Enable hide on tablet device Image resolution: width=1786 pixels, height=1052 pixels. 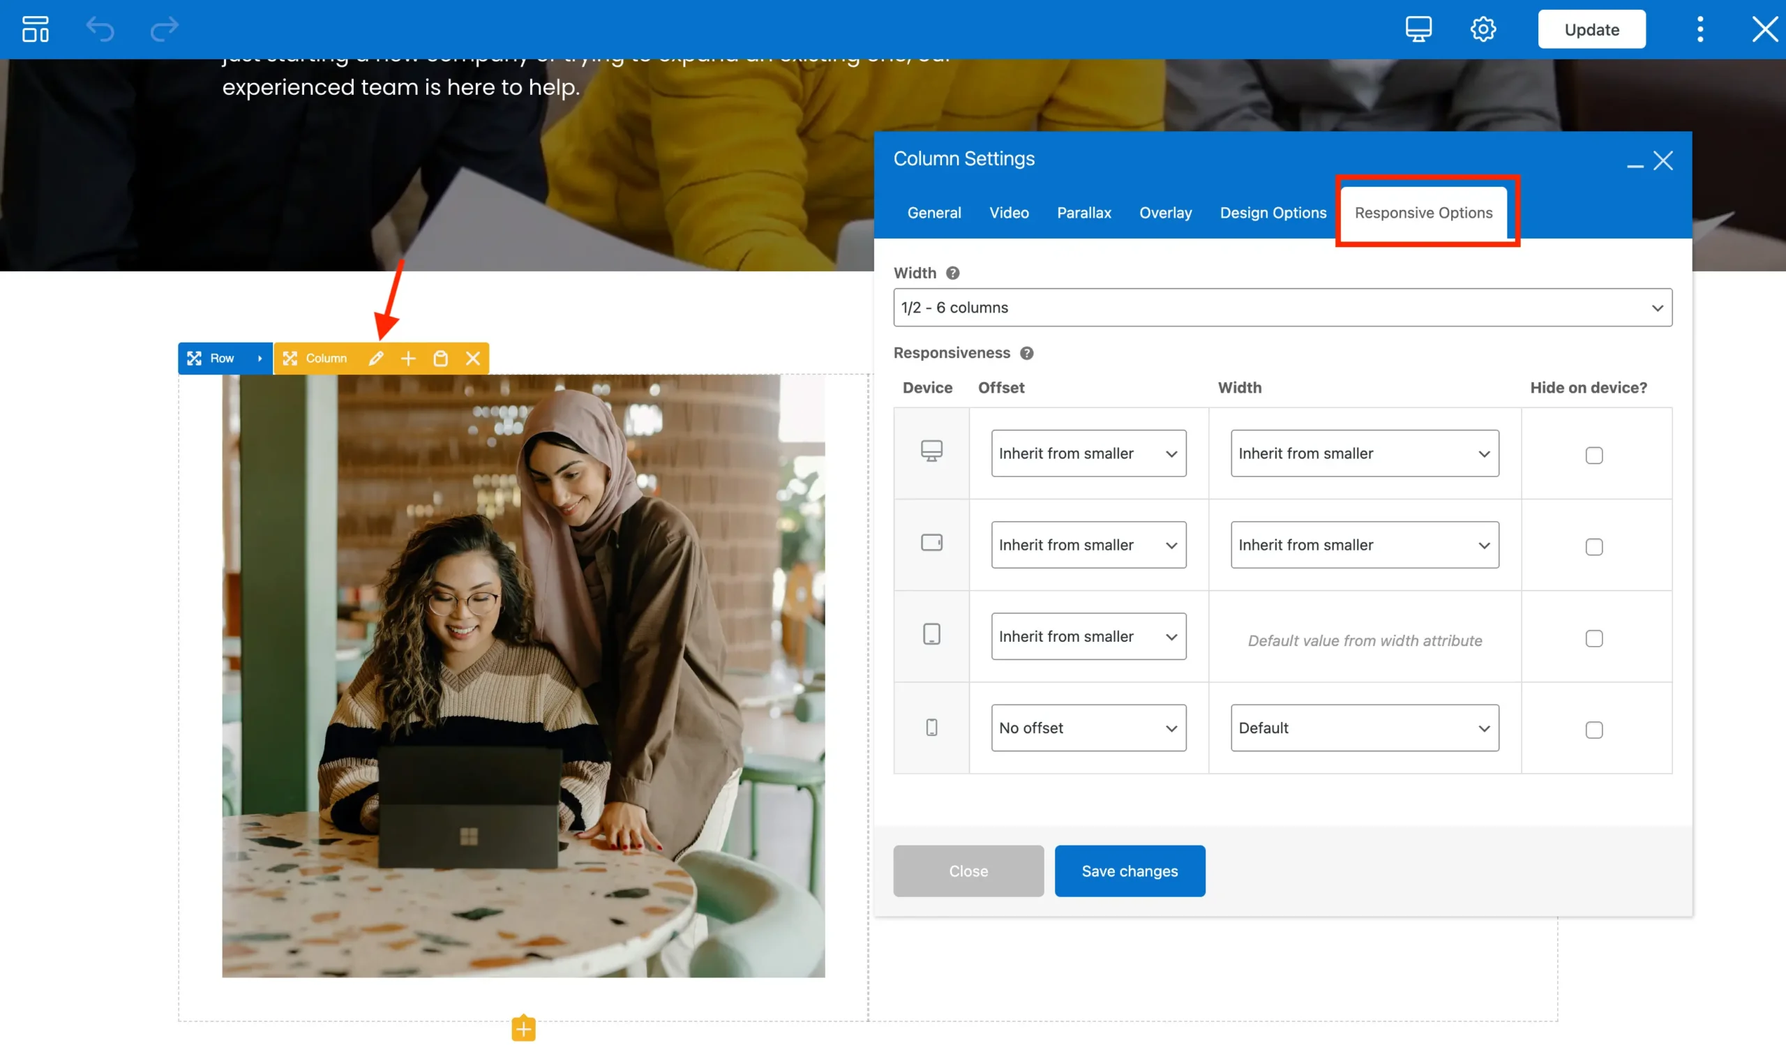[x=1595, y=546]
